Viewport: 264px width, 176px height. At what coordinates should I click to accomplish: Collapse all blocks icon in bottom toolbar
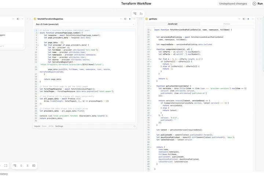[27, 166]
